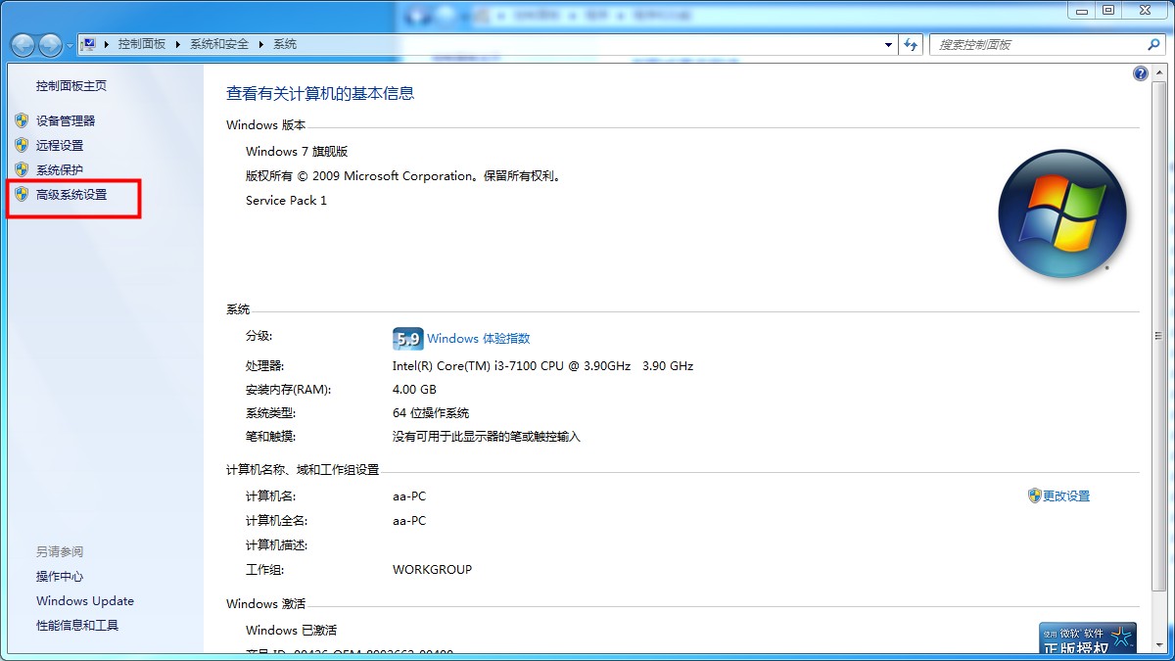Click the magnifier search icon
The width and height of the screenshot is (1175, 661).
pos(1153,45)
